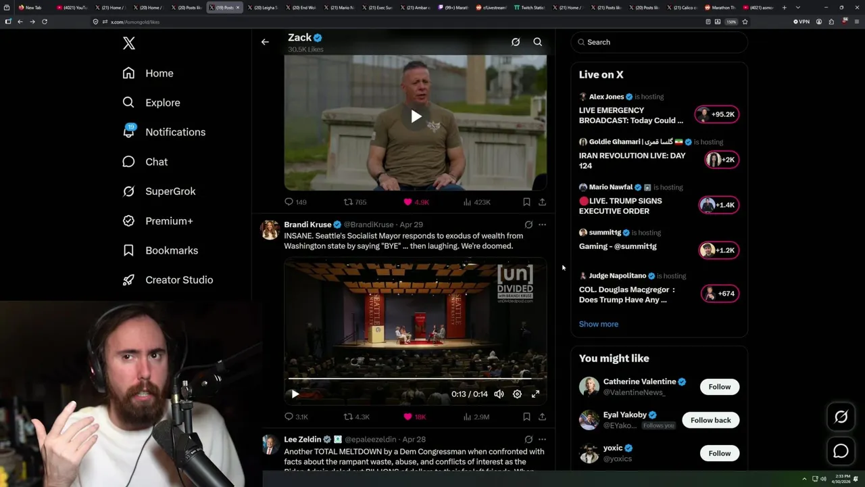Open Bookmarks in the sidebar
Image resolution: width=865 pixels, height=487 pixels.
pyautogui.click(x=160, y=250)
